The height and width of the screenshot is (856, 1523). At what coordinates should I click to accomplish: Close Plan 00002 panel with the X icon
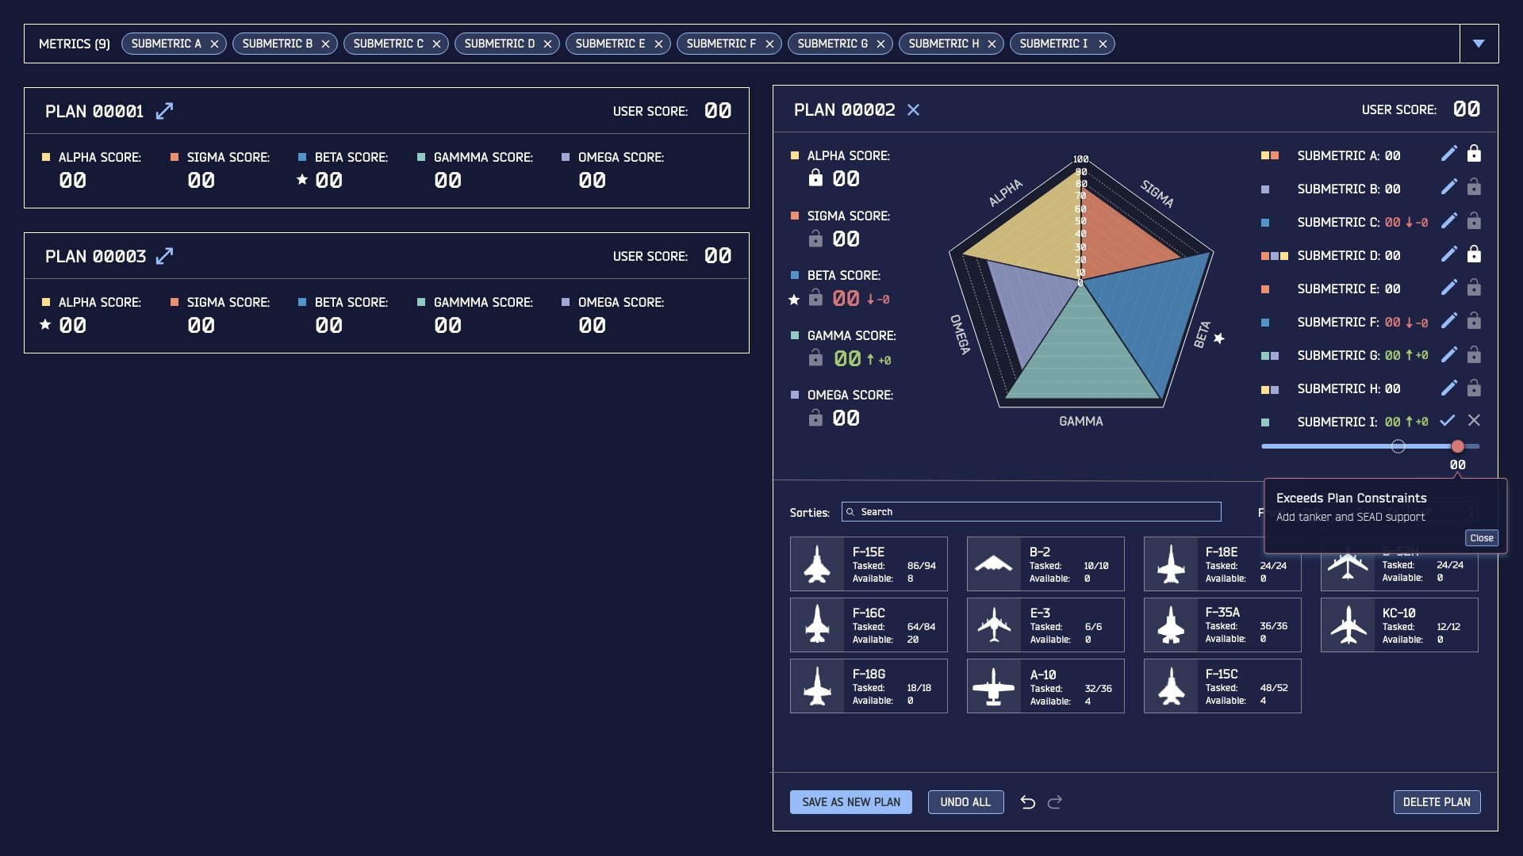[913, 109]
